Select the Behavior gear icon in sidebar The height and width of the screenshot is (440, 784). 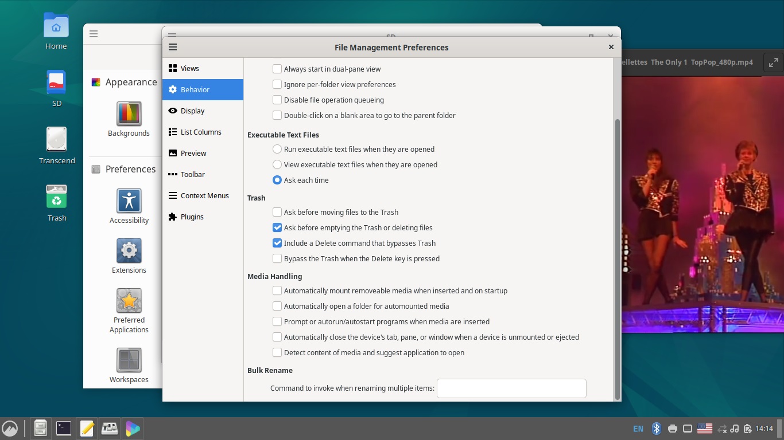click(x=173, y=89)
